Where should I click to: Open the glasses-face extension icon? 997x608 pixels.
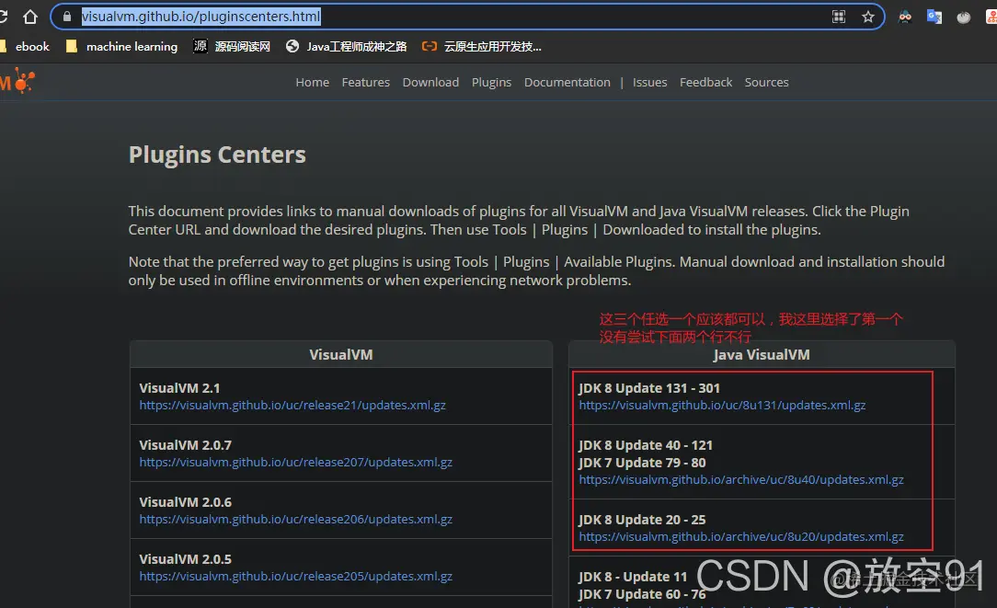click(905, 17)
